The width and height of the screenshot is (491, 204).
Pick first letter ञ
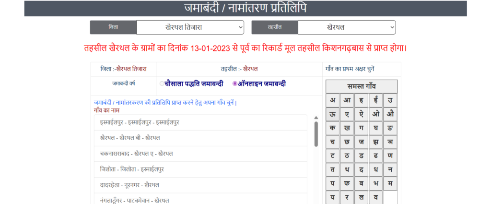[390, 142]
